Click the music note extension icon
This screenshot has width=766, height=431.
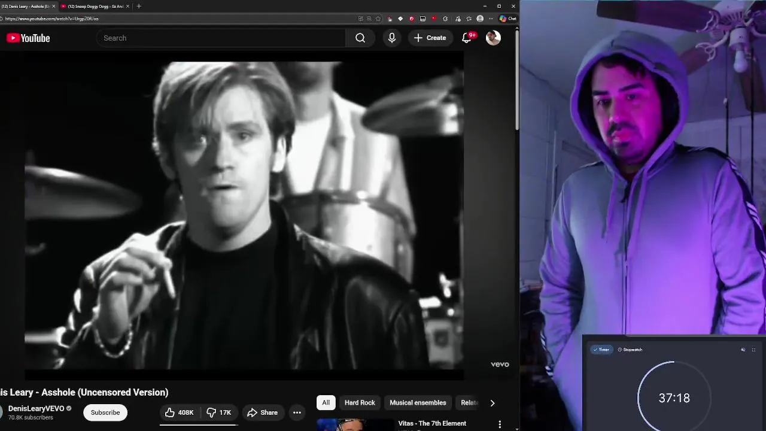pyautogui.click(x=458, y=19)
